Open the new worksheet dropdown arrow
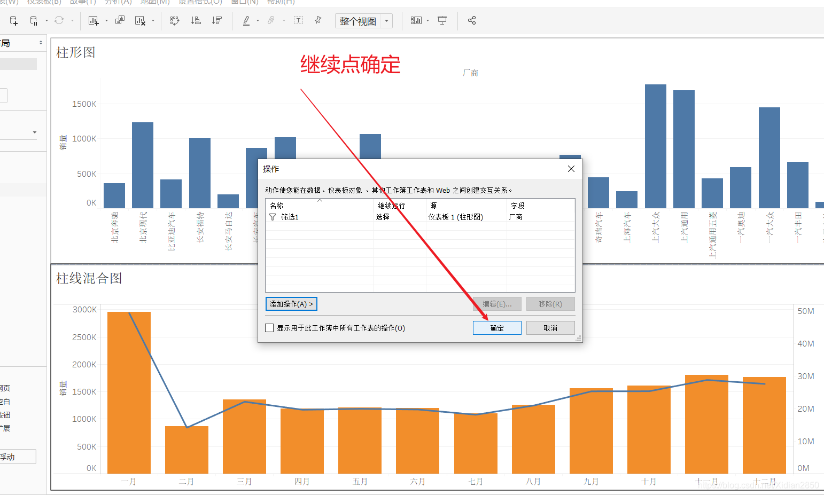Viewport: 824px width, 495px height. 106,21
